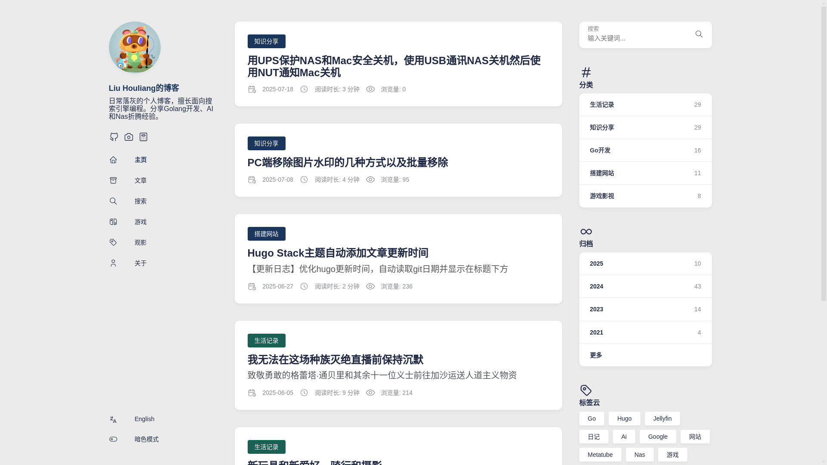827x465 pixels.
Task: Select the Ai tag
Action: point(624,437)
